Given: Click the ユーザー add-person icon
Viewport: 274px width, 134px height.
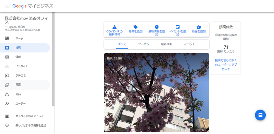Looking at the screenshot, I should (7, 104).
